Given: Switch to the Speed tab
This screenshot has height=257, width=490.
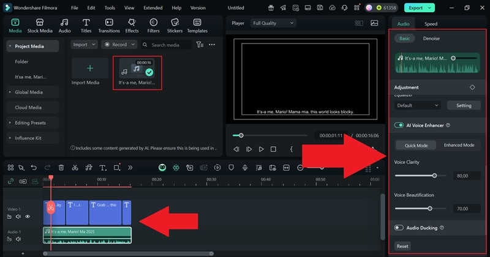Looking at the screenshot, I should click(431, 24).
